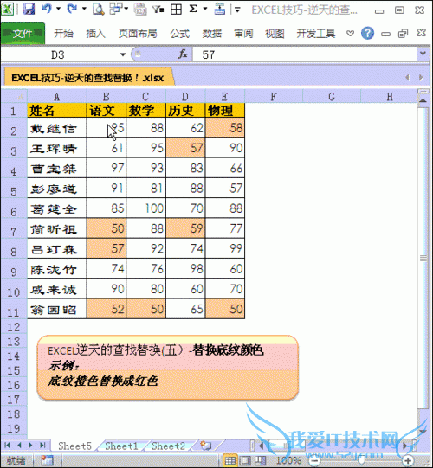
Task: Switch to Page Layout view in status bar
Action: pyautogui.click(x=245, y=460)
